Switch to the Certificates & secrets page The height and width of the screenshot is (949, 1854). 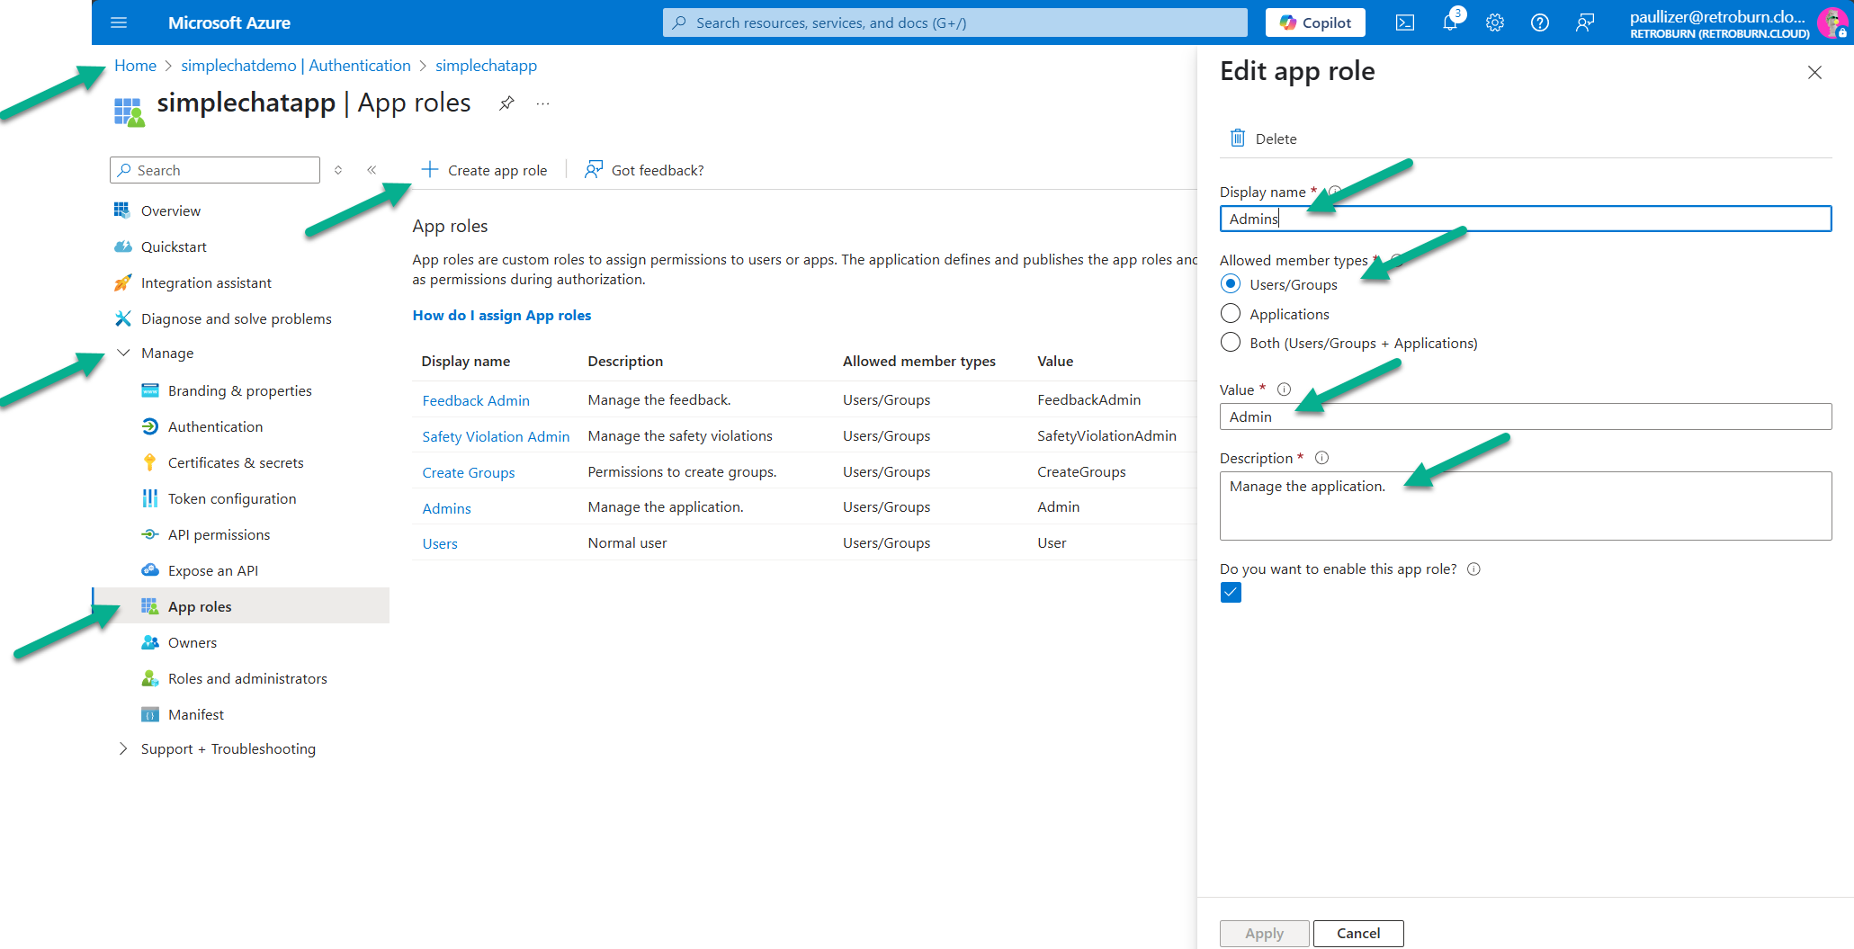click(x=236, y=461)
